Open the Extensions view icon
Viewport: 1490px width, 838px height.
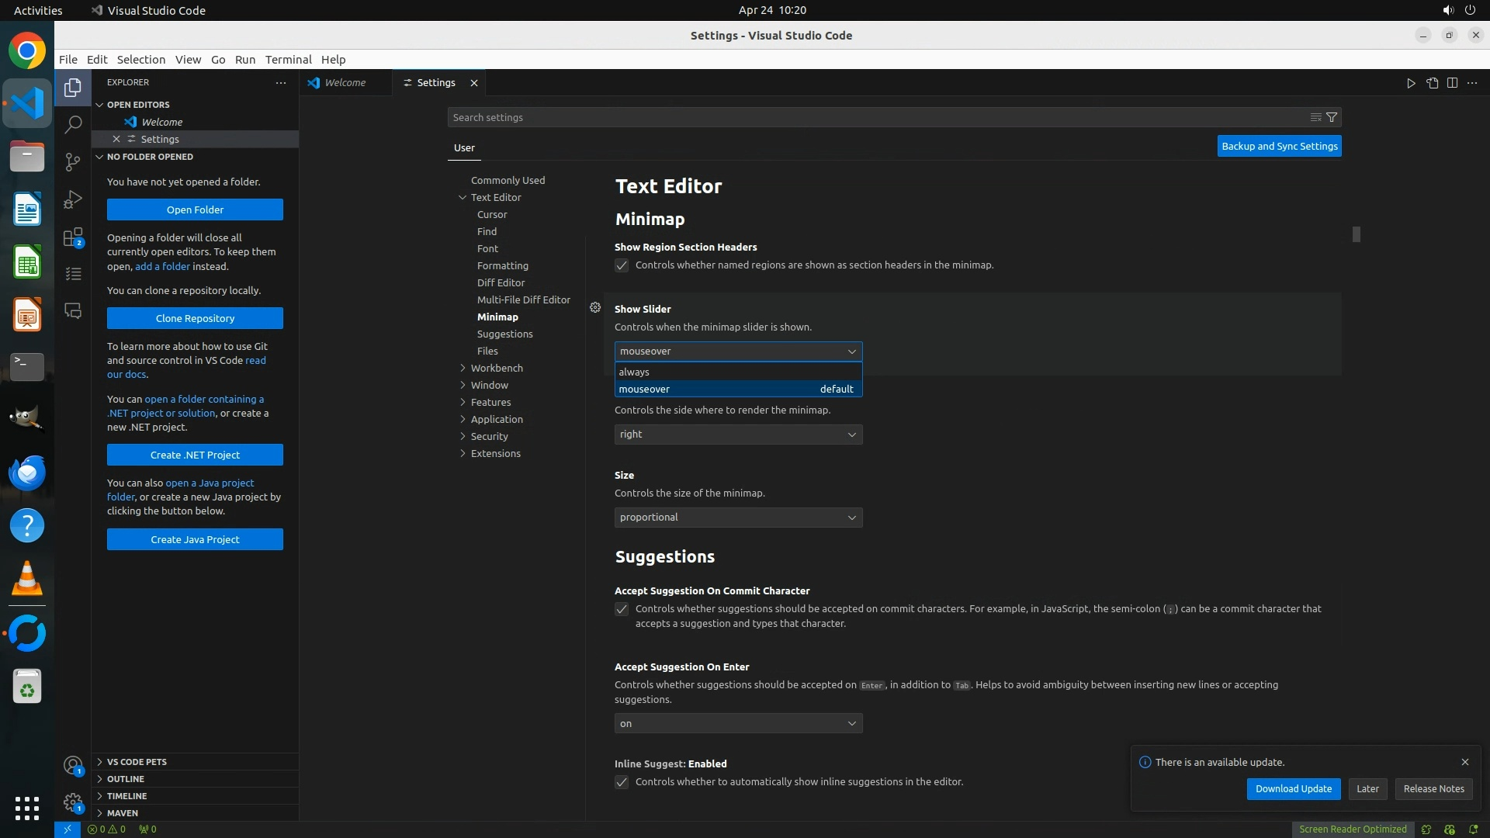pos(73,237)
